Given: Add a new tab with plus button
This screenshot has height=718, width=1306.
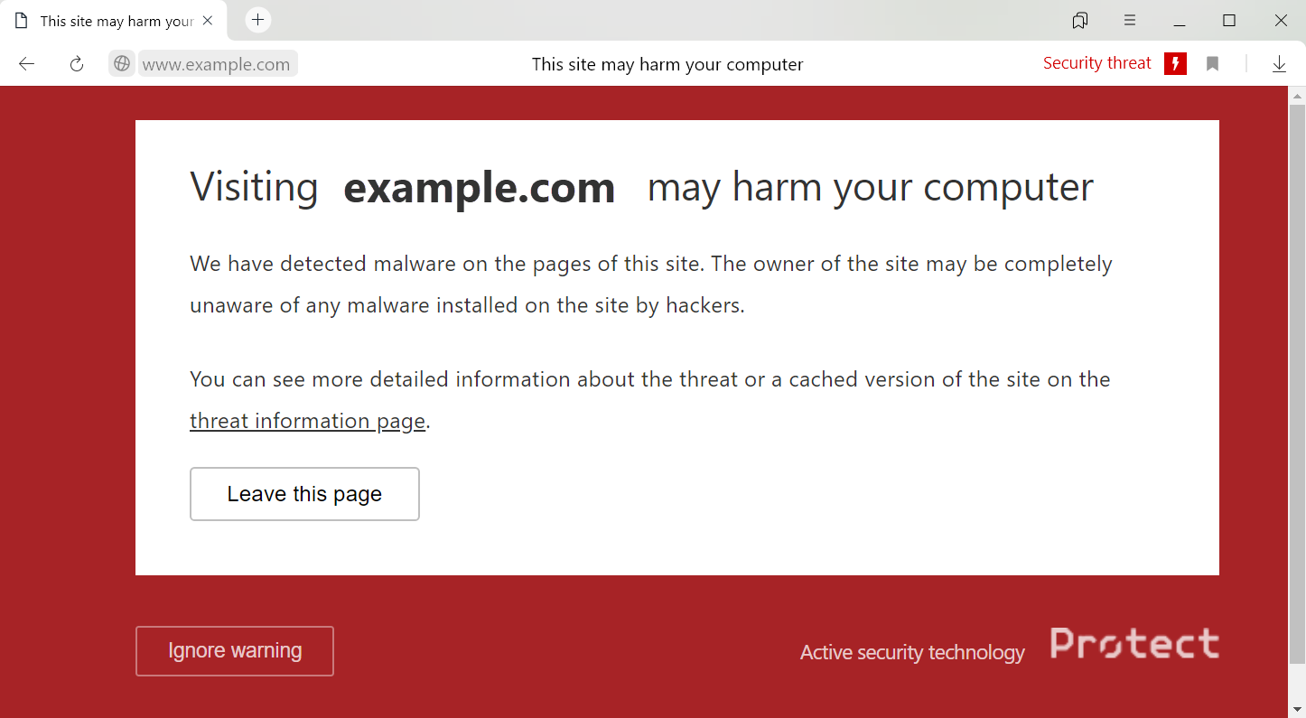Looking at the screenshot, I should tap(258, 20).
